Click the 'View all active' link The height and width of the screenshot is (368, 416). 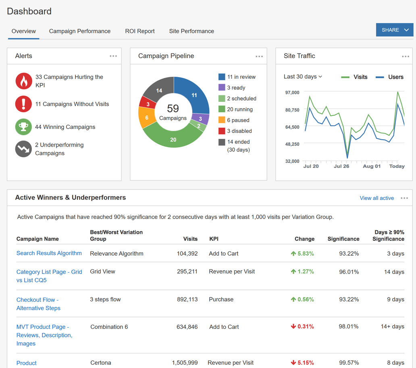tap(376, 198)
